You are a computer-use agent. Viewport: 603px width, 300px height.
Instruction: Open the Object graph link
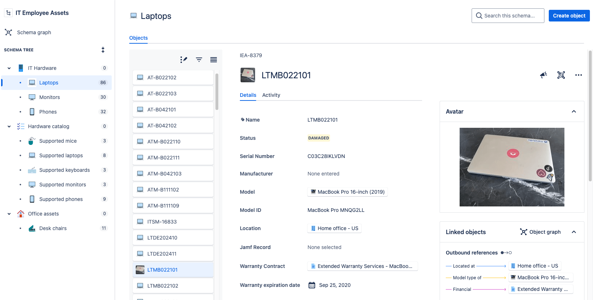point(540,232)
